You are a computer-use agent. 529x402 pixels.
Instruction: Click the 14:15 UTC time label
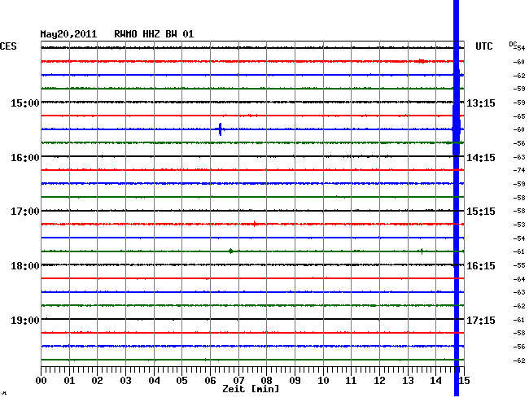(x=481, y=158)
